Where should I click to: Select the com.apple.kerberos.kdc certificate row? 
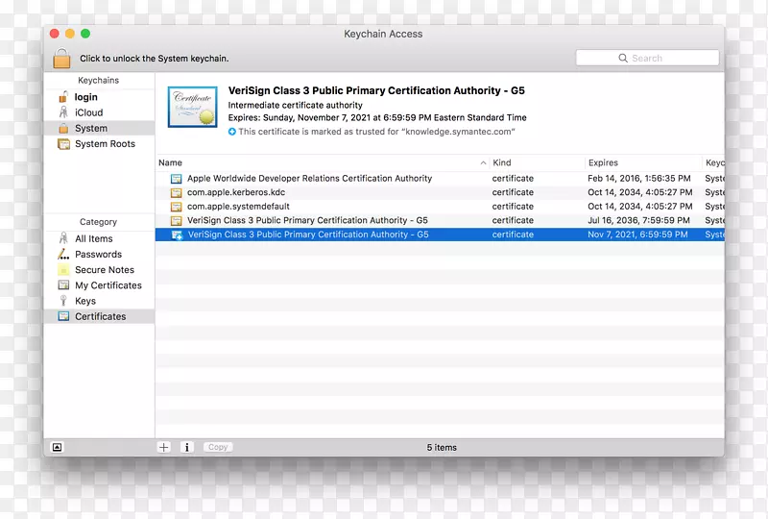pos(235,192)
